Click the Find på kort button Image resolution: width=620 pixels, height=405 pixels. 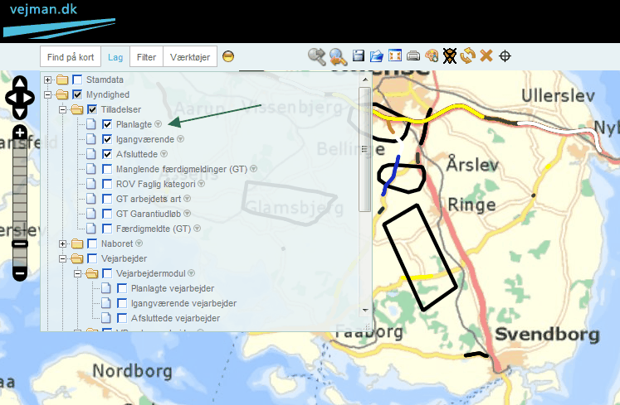click(x=71, y=56)
